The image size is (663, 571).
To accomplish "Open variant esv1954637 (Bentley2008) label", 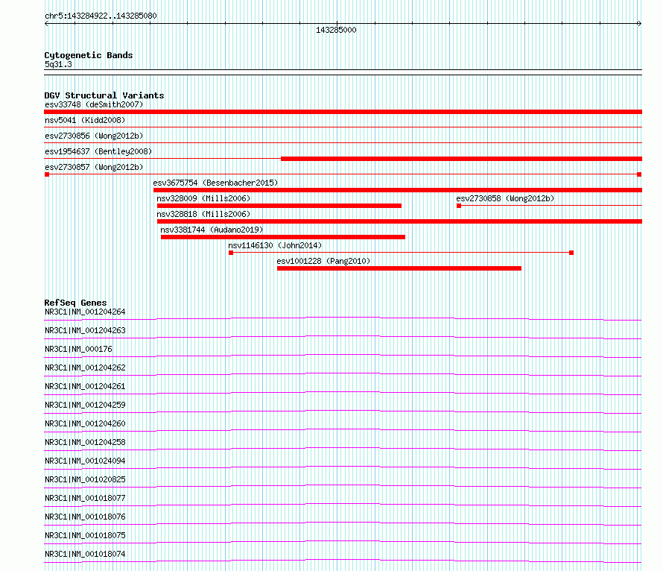I will point(98,151).
